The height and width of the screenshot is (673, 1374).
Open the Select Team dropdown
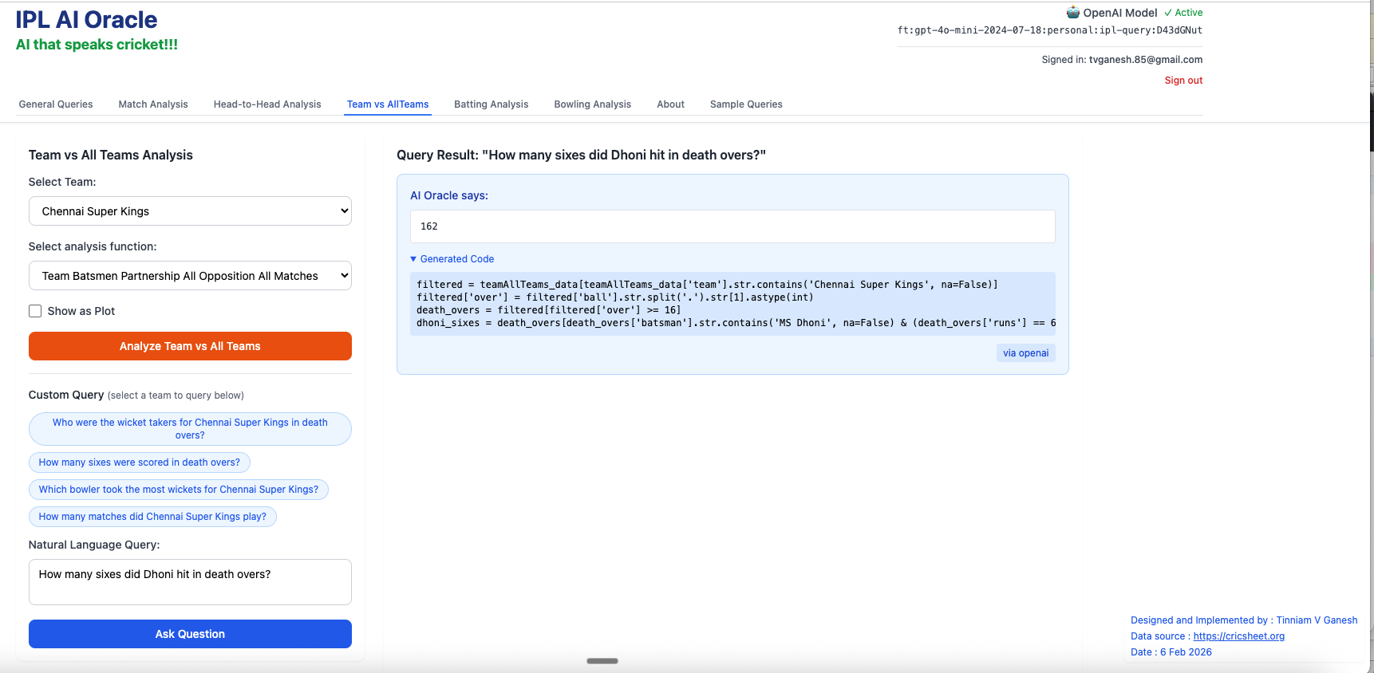190,211
